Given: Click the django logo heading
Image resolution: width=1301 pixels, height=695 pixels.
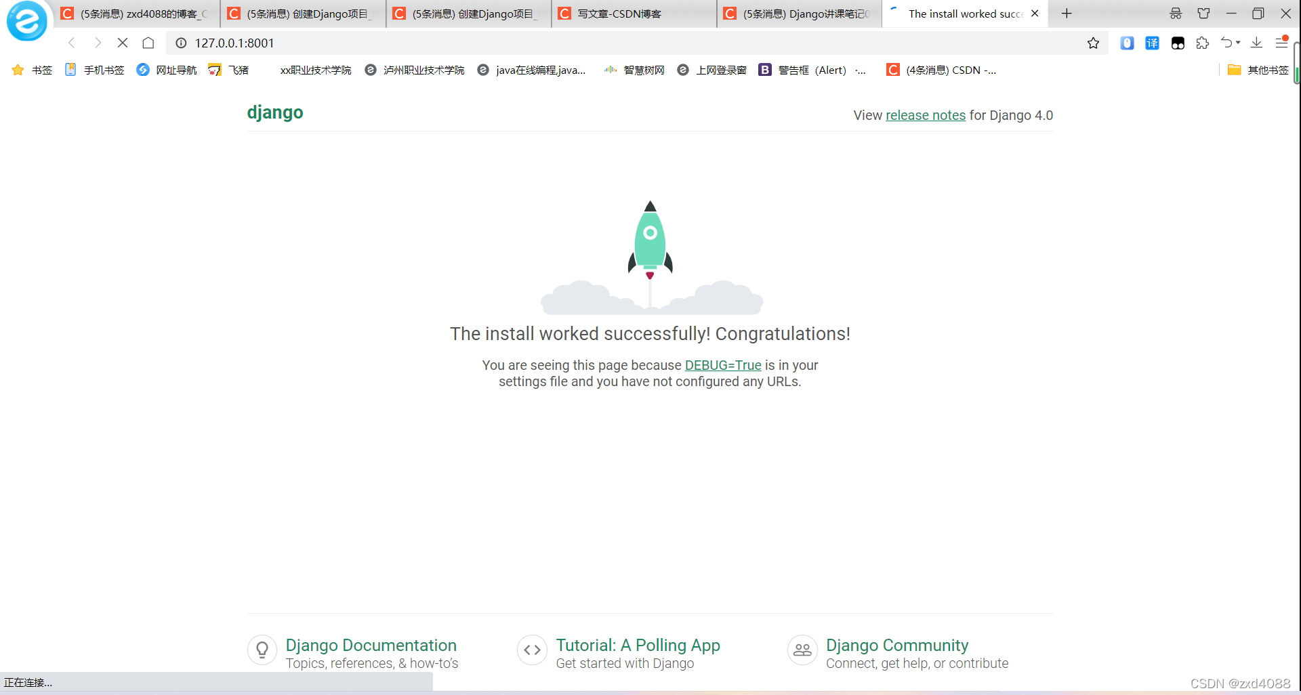Looking at the screenshot, I should click(275, 112).
